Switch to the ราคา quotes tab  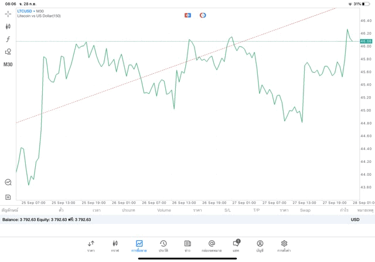[x=91, y=246]
